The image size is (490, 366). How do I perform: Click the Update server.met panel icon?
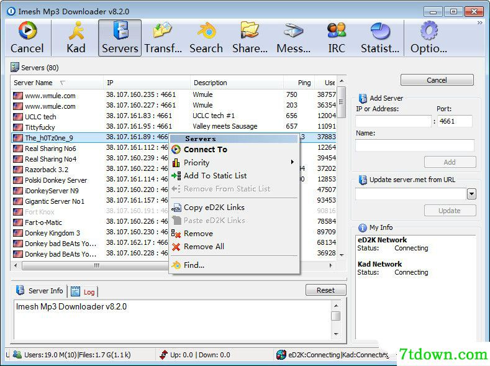tap(363, 180)
